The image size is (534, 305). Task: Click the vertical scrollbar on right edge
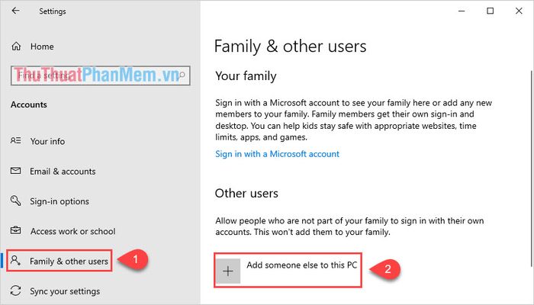pos(531,169)
